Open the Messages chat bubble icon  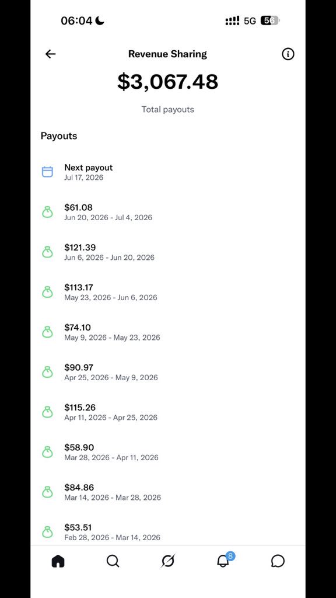point(278,561)
